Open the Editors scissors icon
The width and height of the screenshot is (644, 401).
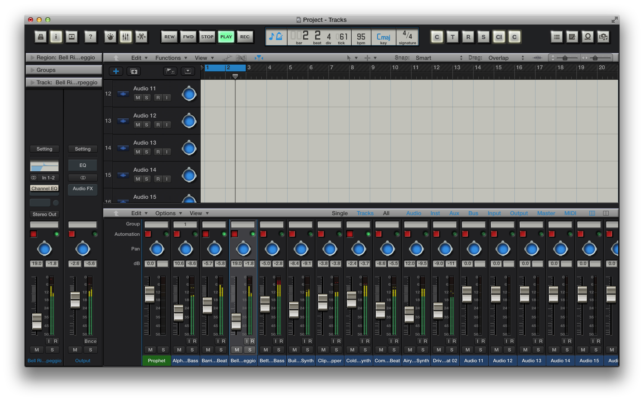[141, 37]
